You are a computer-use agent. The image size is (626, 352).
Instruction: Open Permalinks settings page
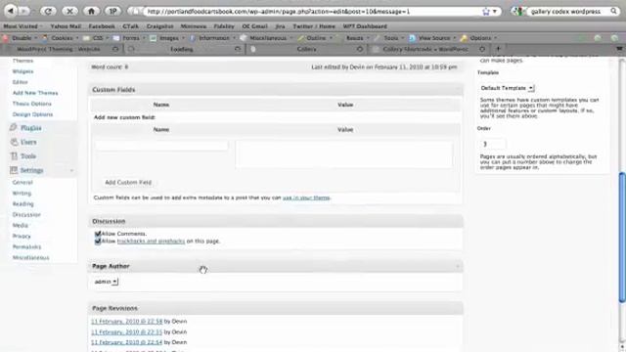26,247
